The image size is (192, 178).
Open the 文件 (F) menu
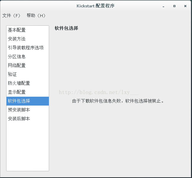(11, 16)
